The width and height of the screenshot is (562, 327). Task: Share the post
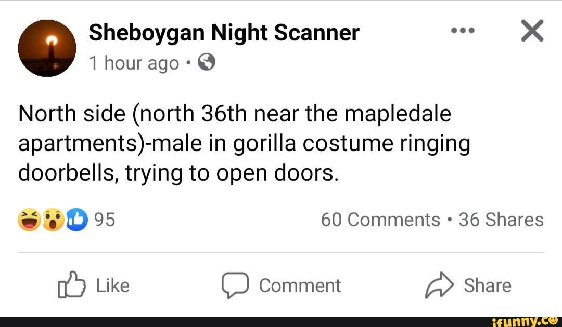coord(471,285)
